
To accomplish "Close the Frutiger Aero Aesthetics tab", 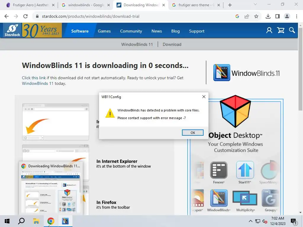I will click(53, 5).
